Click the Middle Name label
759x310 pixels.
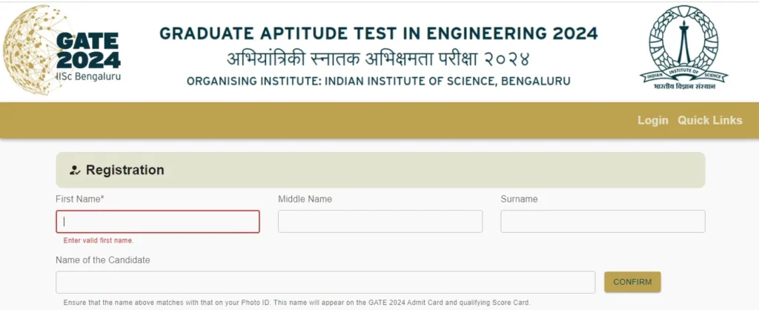305,199
